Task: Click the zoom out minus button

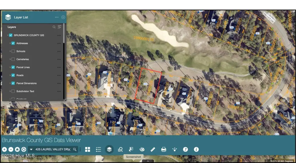Action: click(x=11, y=149)
